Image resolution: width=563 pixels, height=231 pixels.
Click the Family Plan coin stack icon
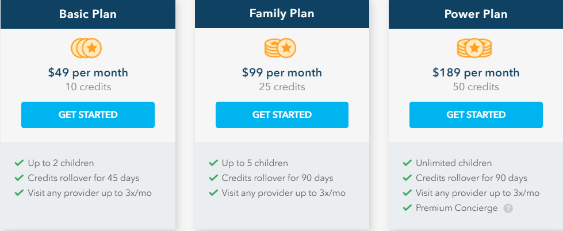pyautogui.click(x=280, y=48)
